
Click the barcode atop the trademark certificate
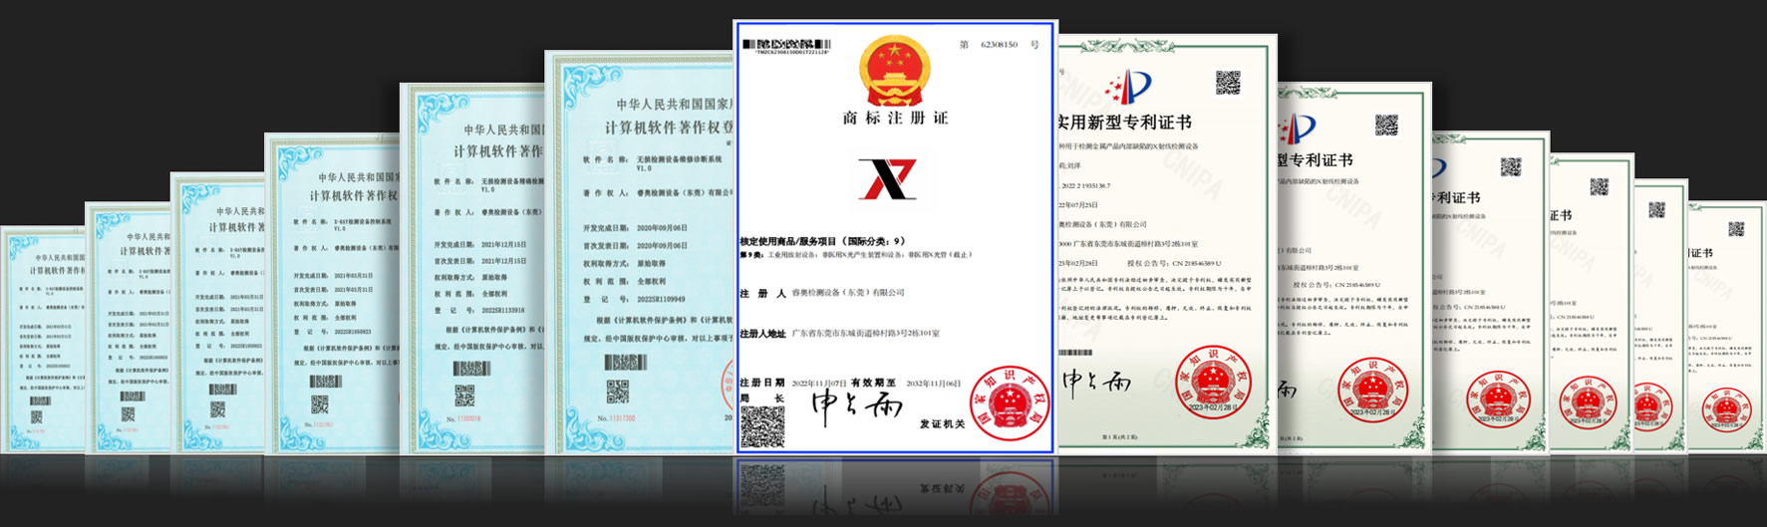786,44
